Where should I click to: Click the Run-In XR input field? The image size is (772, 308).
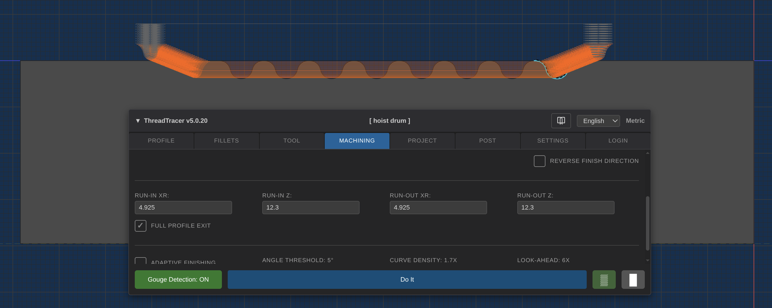coord(183,208)
